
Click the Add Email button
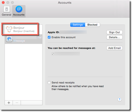click(114, 48)
